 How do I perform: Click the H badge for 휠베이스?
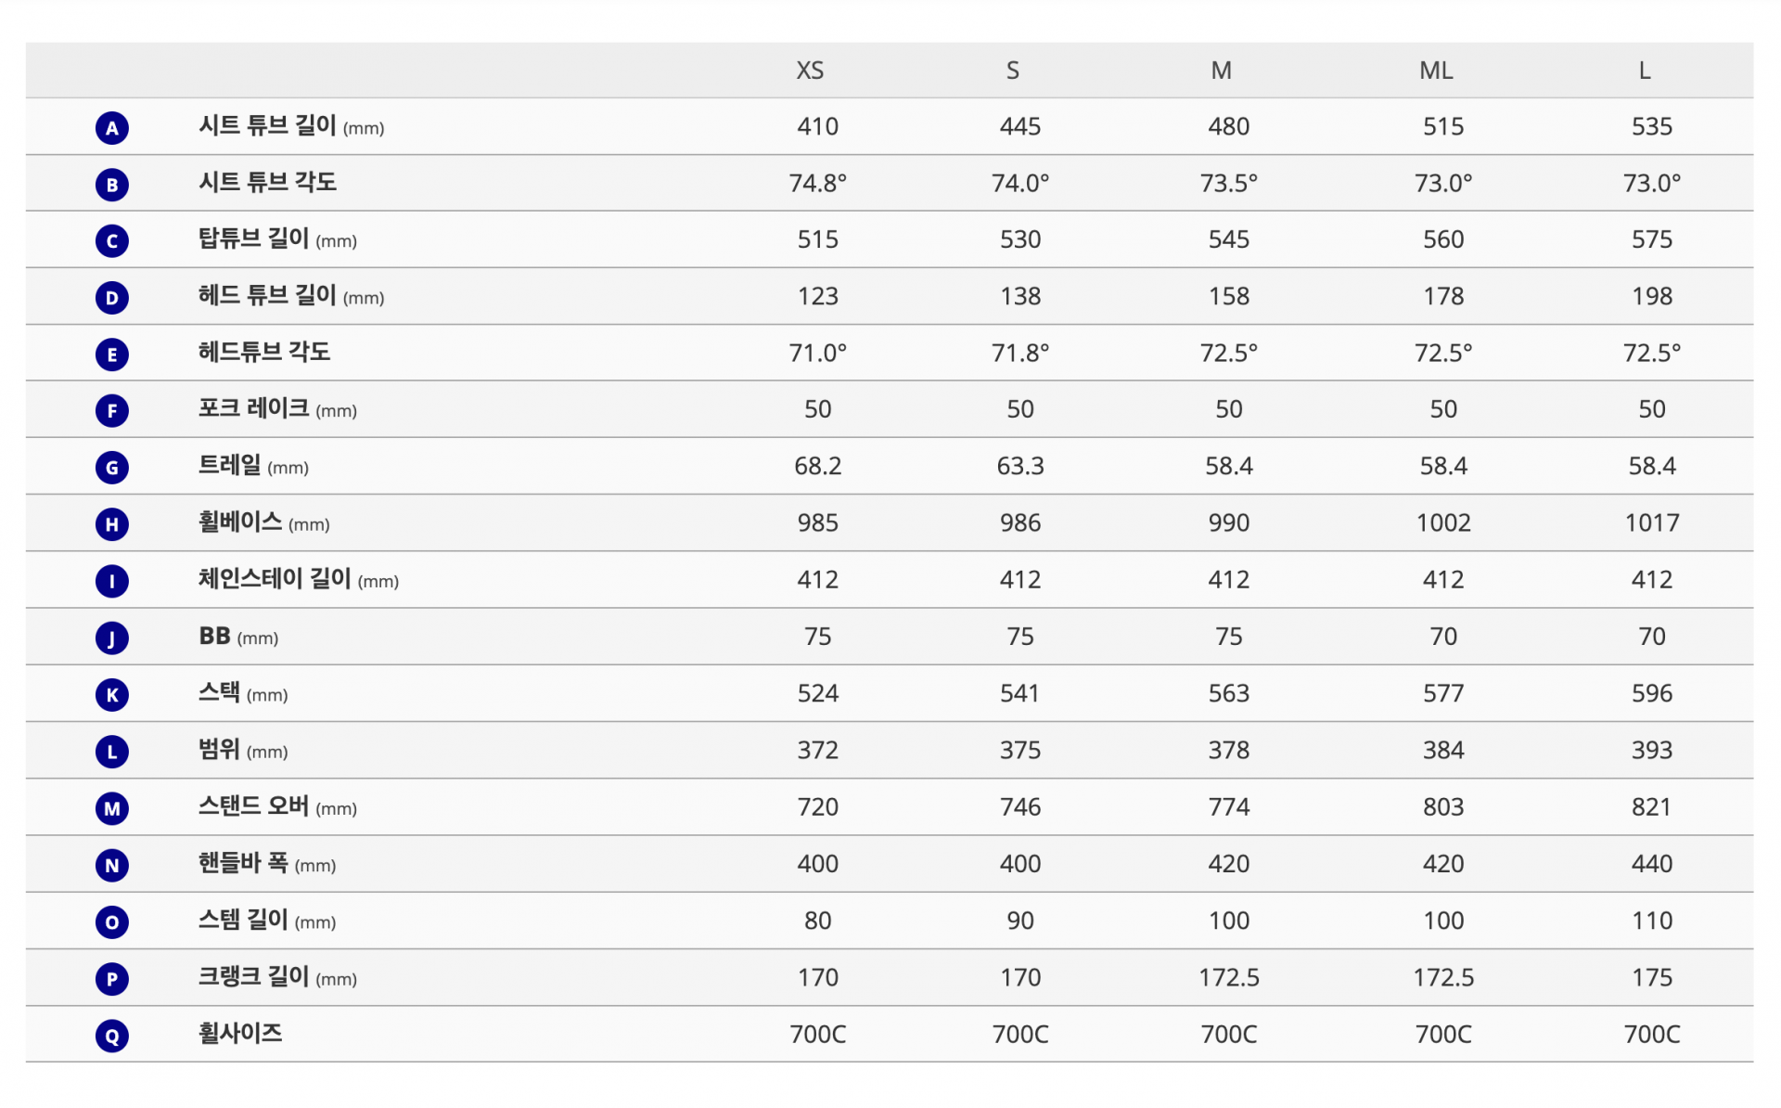point(112,524)
